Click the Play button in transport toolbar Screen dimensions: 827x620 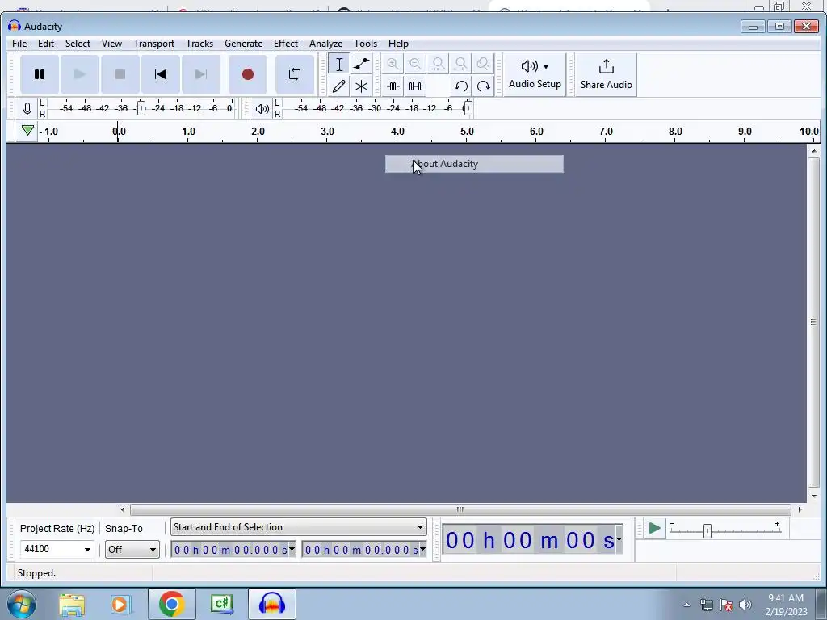80,74
